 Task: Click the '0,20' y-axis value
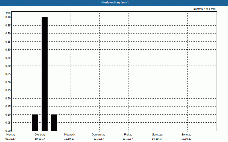click(x=8, y=98)
